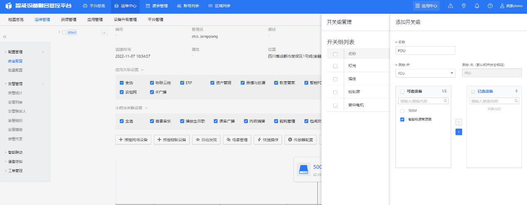The height and width of the screenshot is (205, 527).
Task: Click the search icon in 可选设备 box
Action: click(x=445, y=101)
